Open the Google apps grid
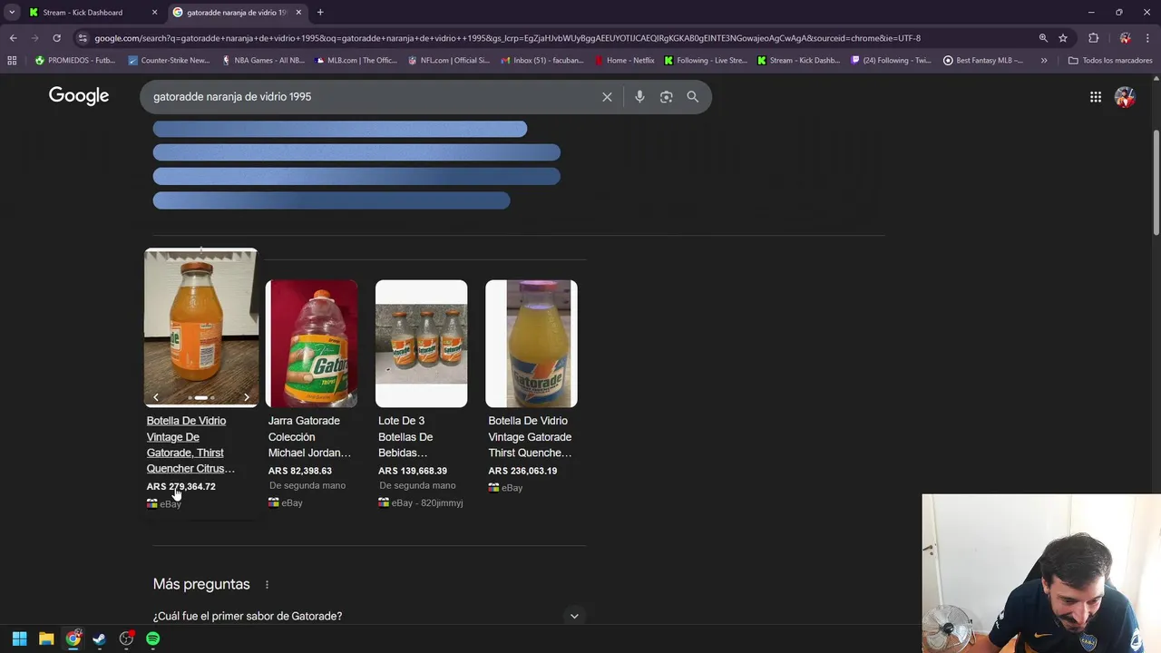Image resolution: width=1161 pixels, height=653 pixels. click(1096, 97)
